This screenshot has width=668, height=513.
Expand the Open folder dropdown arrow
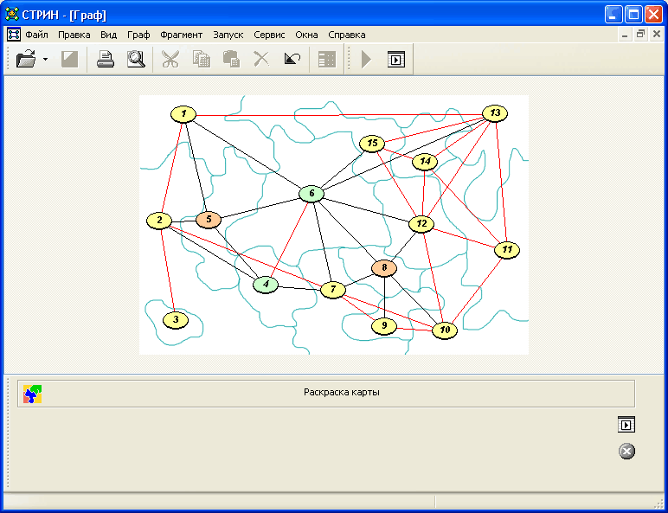point(45,59)
